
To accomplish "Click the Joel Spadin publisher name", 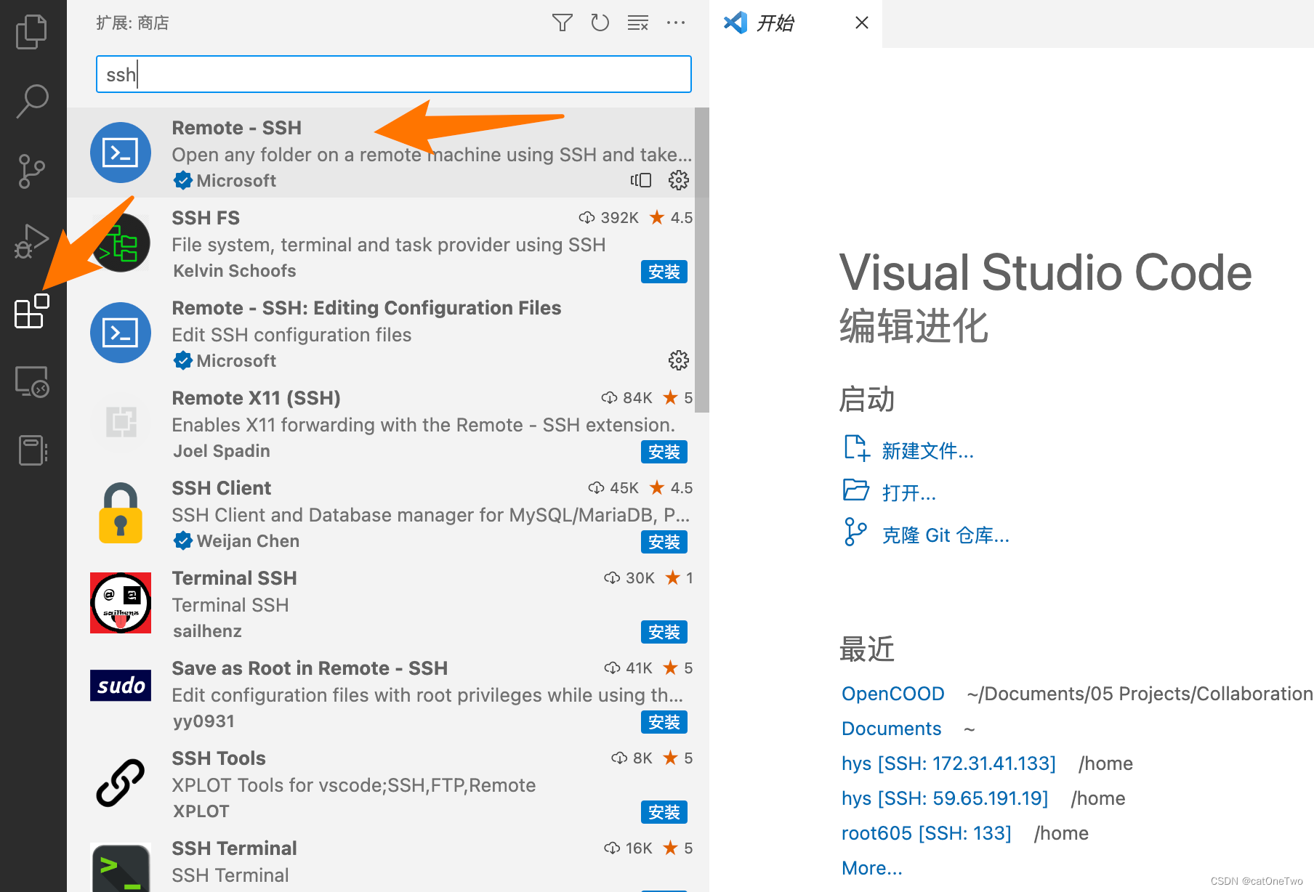I will (x=221, y=451).
